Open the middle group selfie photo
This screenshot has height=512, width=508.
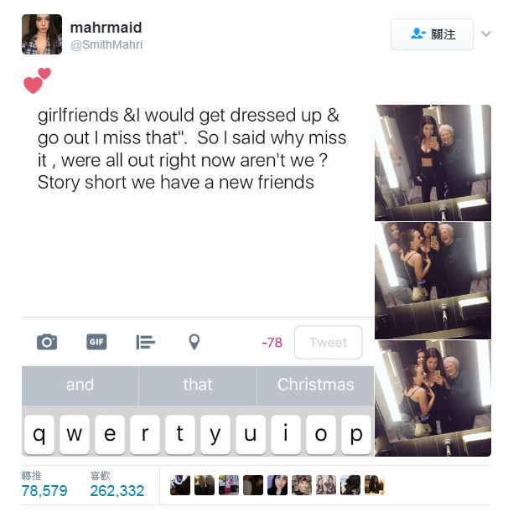[x=433, y=281]
